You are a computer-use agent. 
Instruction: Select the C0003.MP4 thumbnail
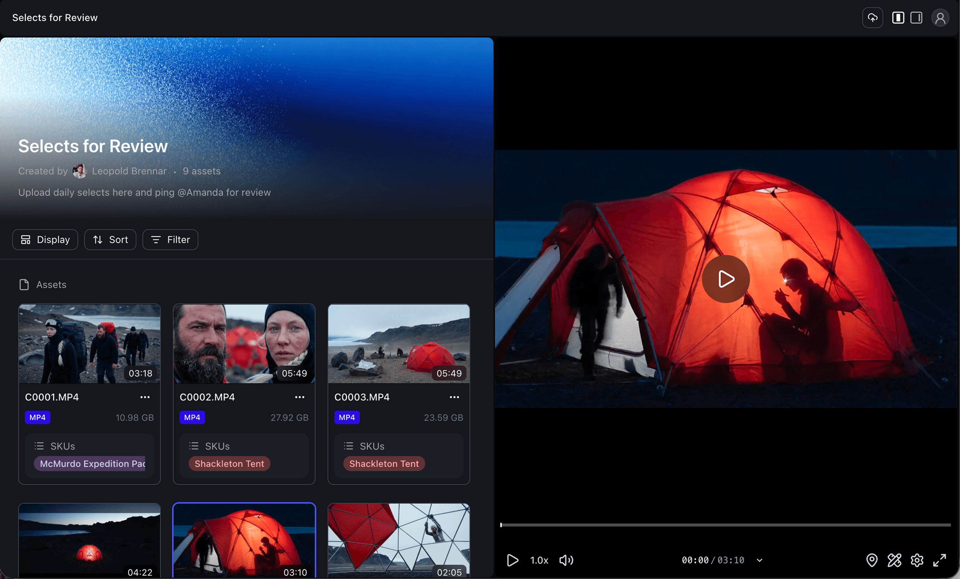pos(398,344)
